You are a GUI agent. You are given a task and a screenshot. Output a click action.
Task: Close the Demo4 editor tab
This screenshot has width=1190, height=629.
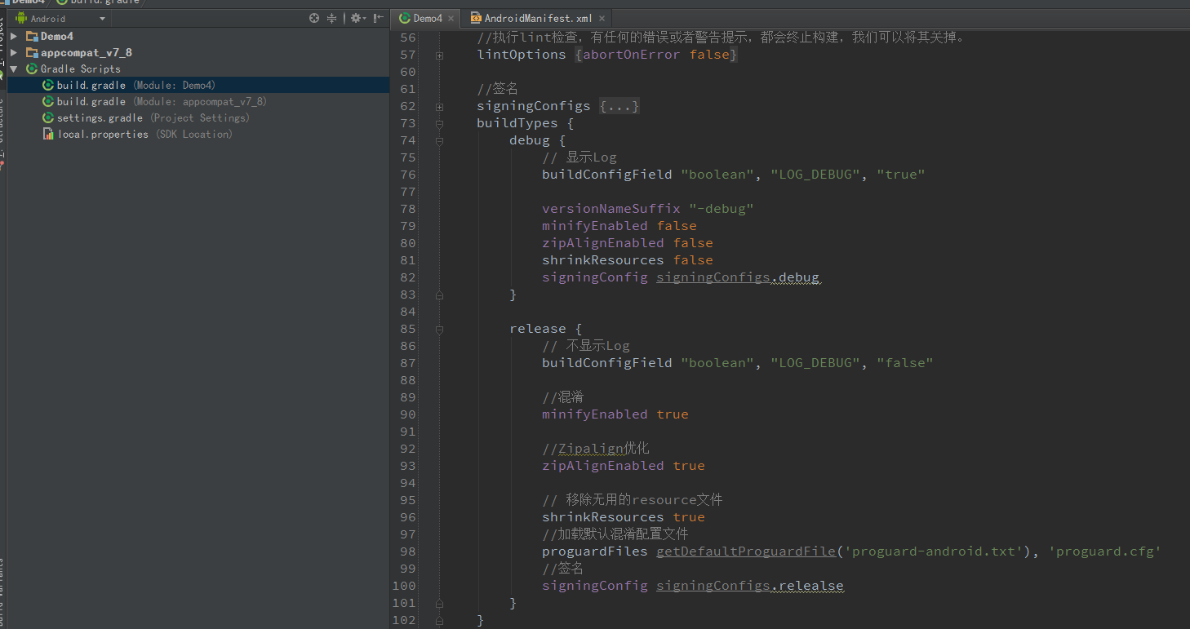tap(451, 18)
